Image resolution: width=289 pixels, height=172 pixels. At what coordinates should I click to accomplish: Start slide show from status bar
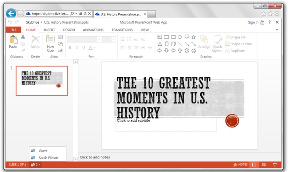(x=275, y=165)
